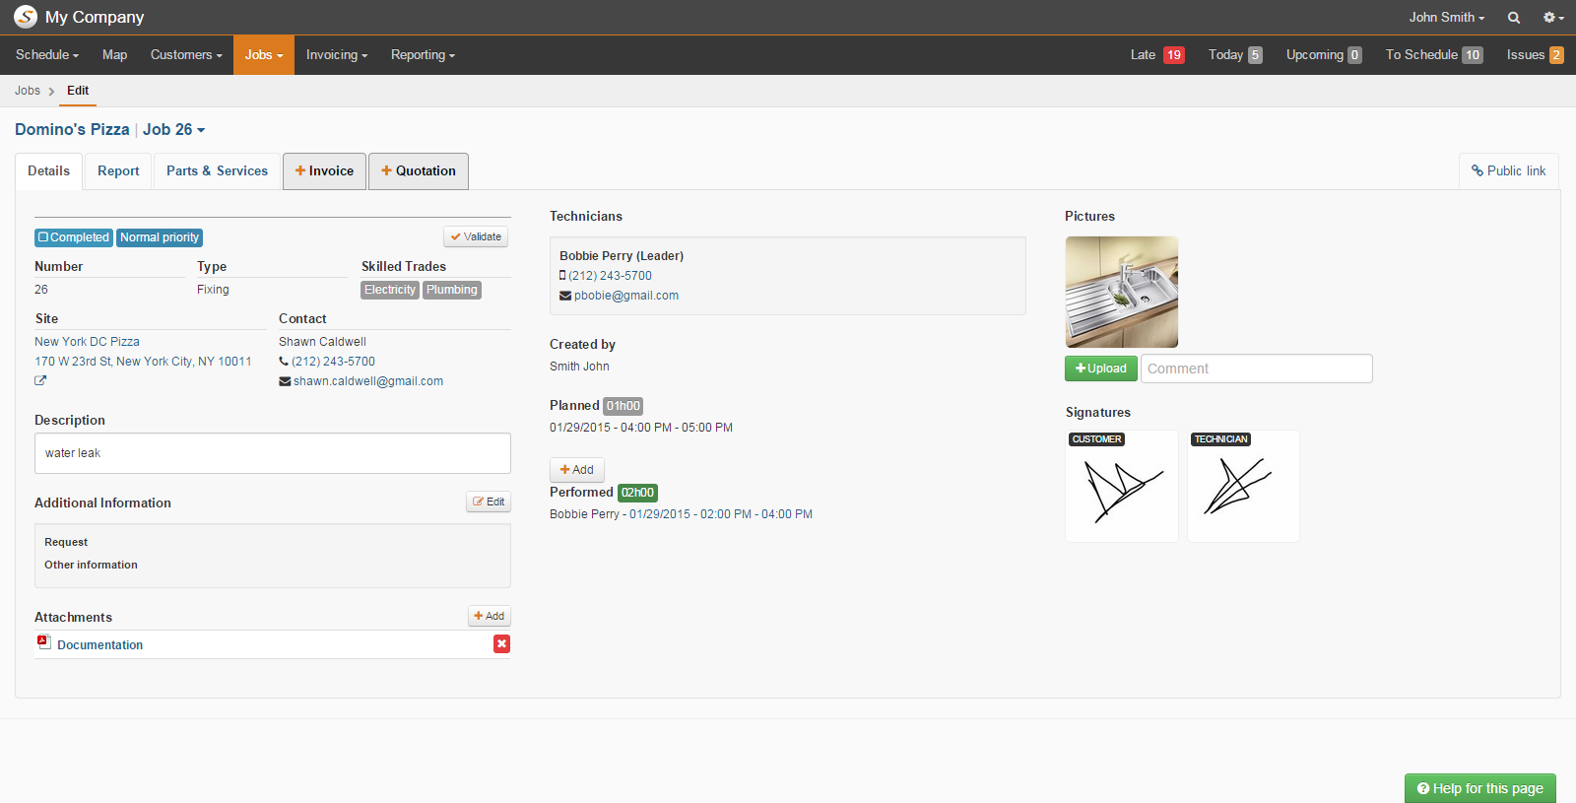
Task: Click the Performed 02h00 duration badge
Action: 637,493
